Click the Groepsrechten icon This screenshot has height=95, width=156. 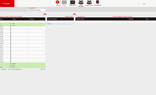tap(97, 2)
